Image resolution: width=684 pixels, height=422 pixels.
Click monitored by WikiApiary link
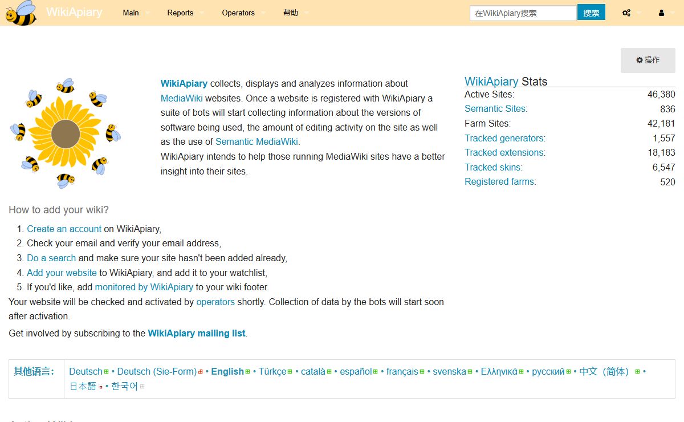pos(144,287)
